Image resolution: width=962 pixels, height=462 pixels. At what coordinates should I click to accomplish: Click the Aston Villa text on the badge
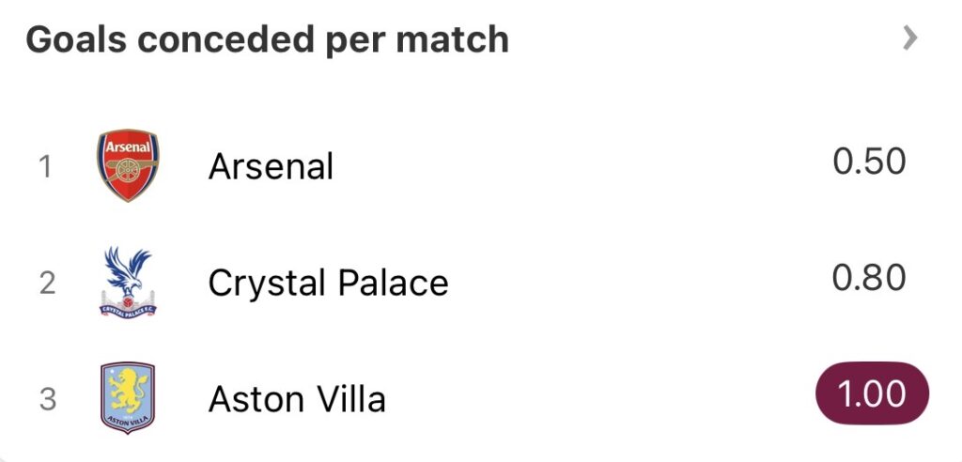click(x=128, y=419)
